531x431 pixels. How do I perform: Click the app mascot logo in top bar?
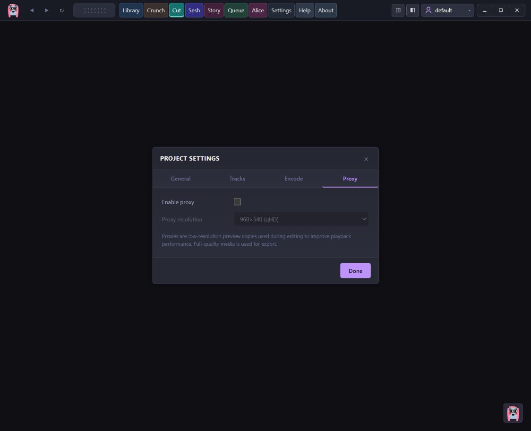[x=13, y=10]
